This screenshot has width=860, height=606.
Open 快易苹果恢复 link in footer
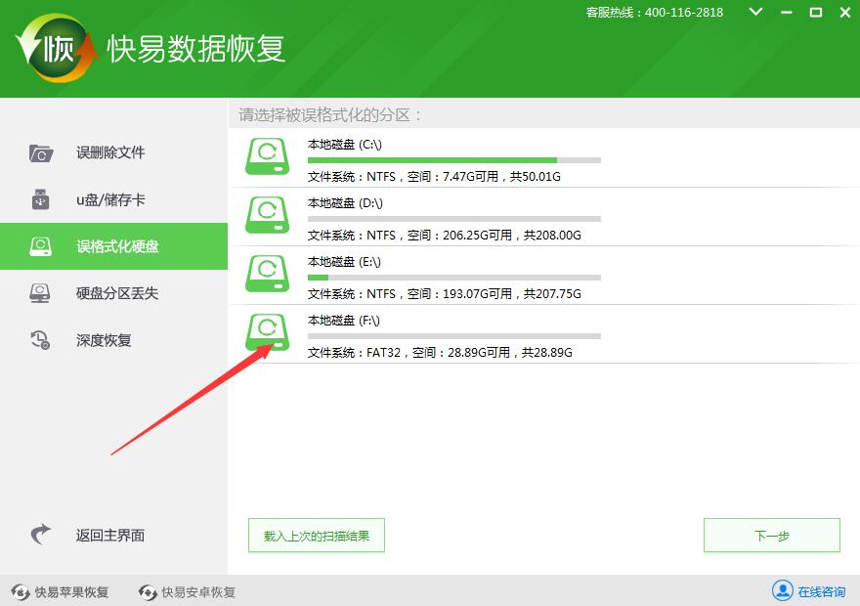coord(71,592)
